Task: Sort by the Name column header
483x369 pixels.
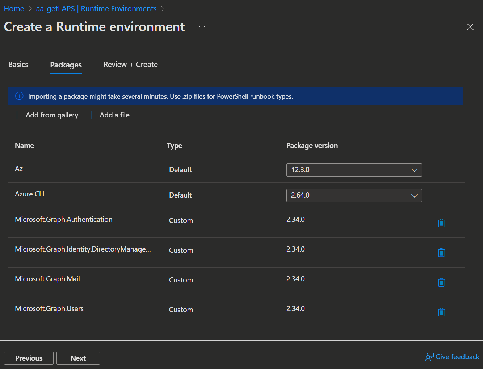Action: [x=25, y=145]
